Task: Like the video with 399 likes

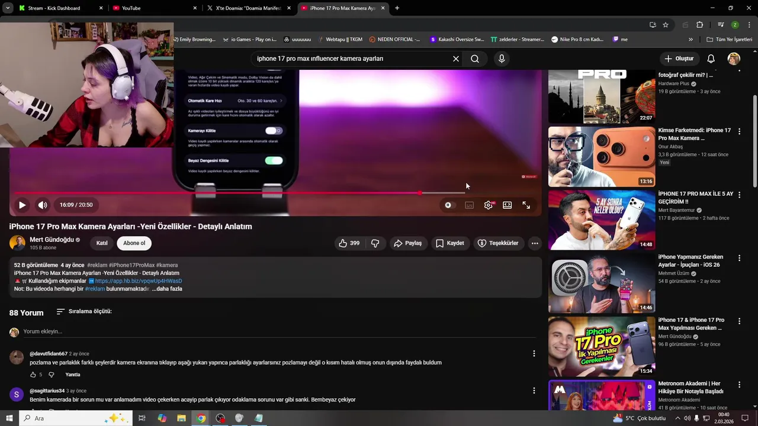Action: tap(349, 243)
